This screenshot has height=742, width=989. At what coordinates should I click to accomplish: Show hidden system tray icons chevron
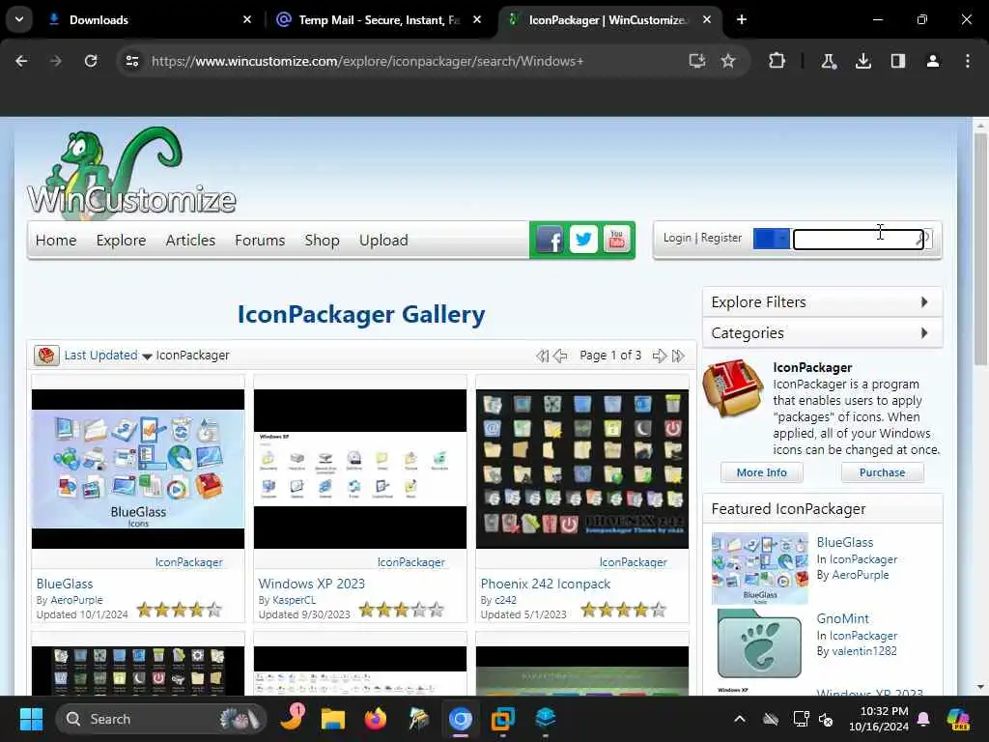[x=740, y=719]
